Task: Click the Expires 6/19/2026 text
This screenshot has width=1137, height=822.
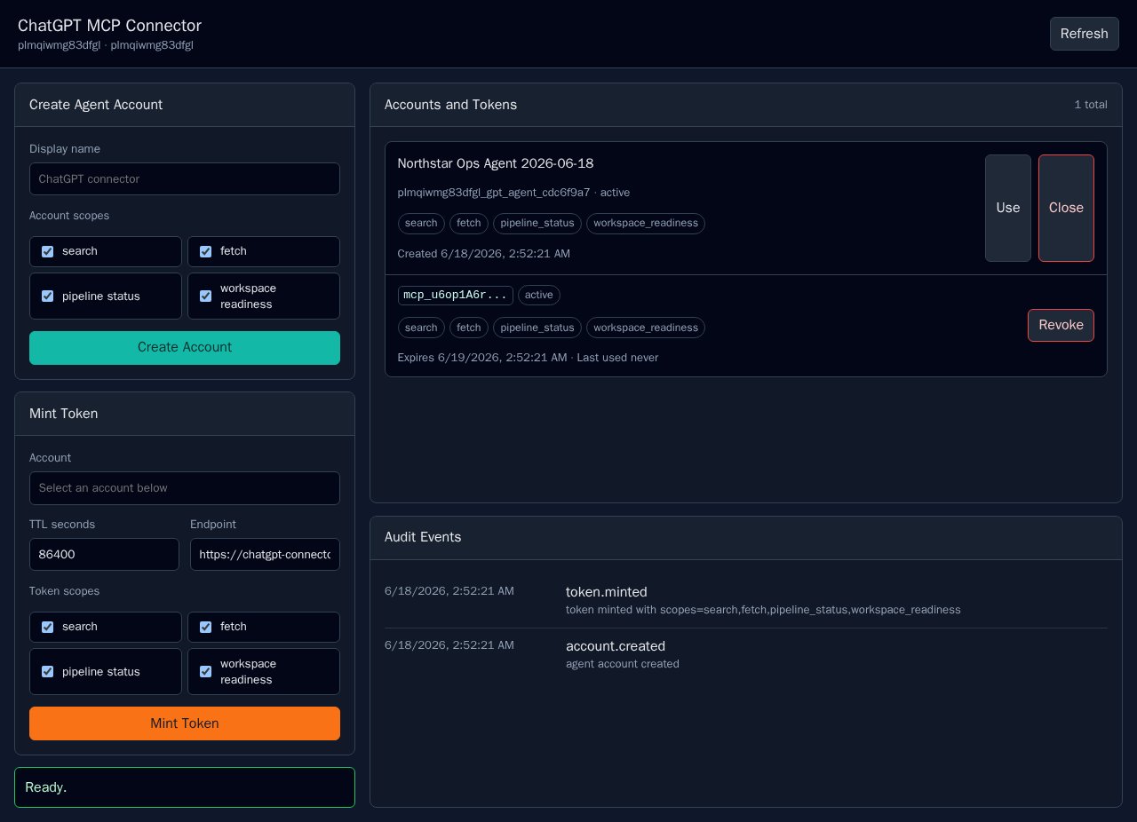Action: click(482, 358)
